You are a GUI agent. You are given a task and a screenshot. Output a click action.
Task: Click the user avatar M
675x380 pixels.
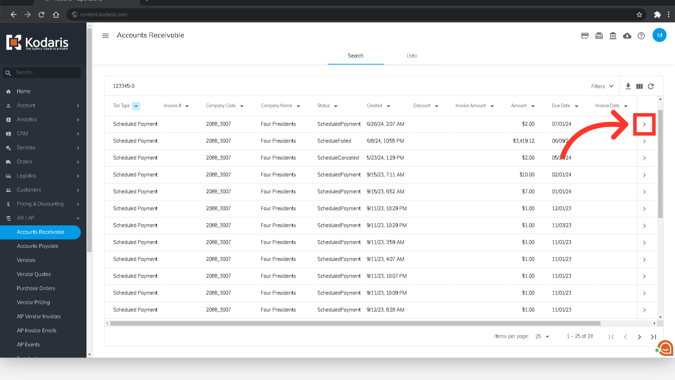659,35
